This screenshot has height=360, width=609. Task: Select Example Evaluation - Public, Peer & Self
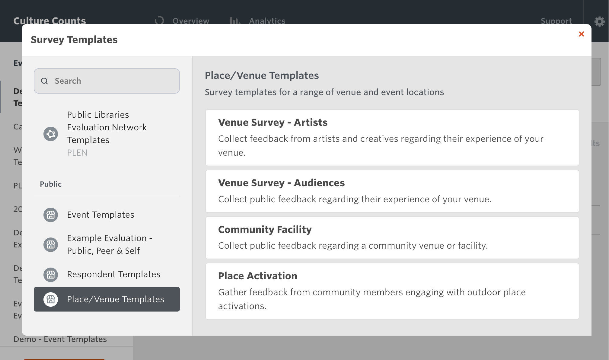point(109,244)
